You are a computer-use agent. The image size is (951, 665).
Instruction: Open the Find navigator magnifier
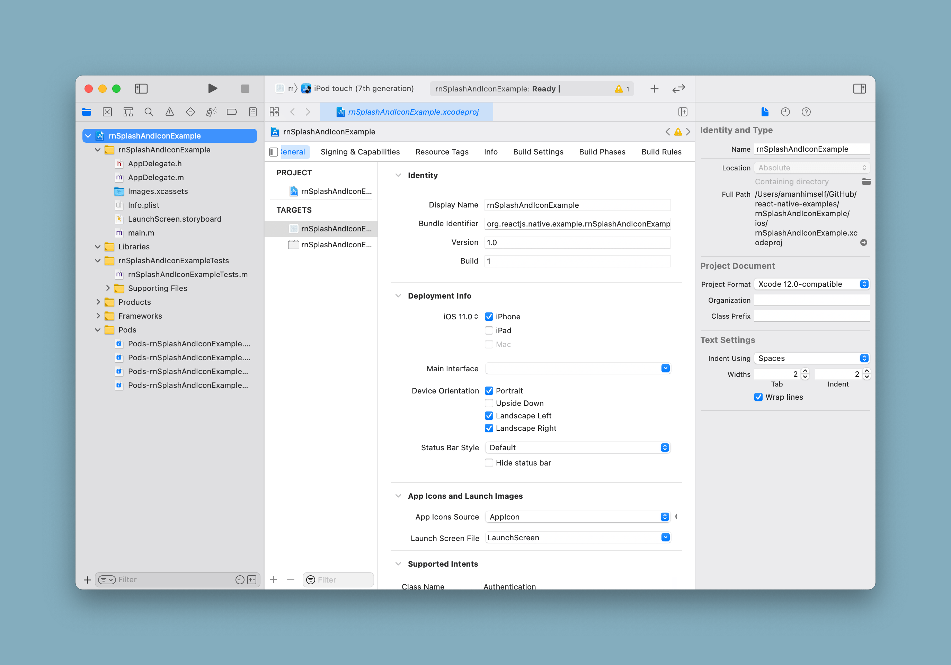[x=149, y=112]
